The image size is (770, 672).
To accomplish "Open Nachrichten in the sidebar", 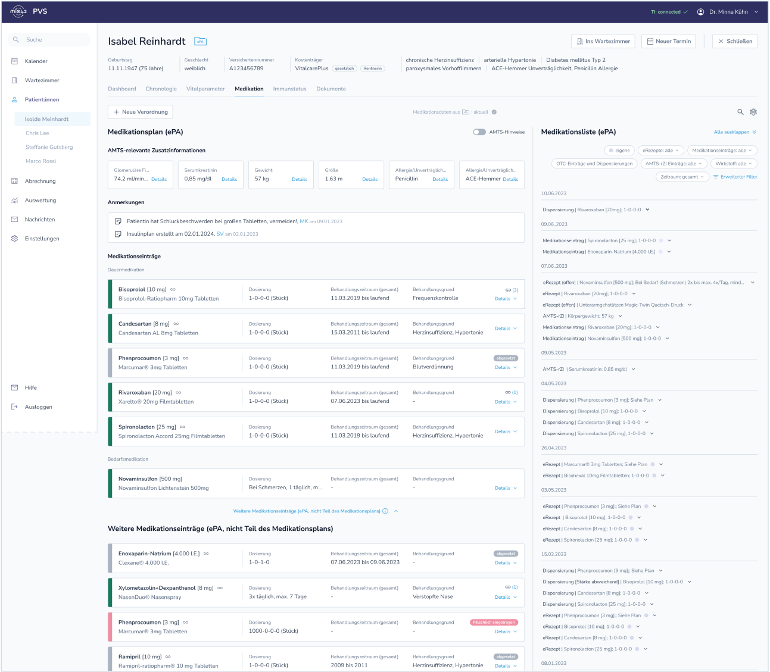I will pyautogui.click(x=39, y=220).
